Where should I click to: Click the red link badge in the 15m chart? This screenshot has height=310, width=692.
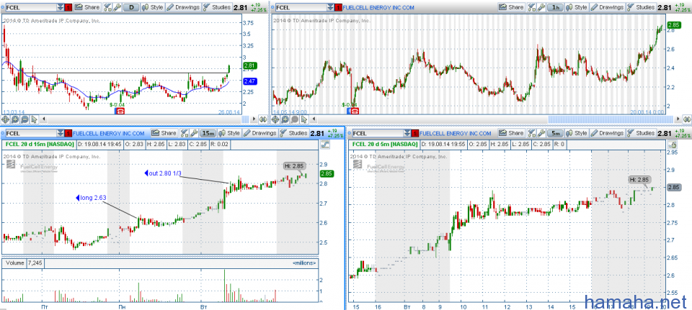tap(68, 134)
